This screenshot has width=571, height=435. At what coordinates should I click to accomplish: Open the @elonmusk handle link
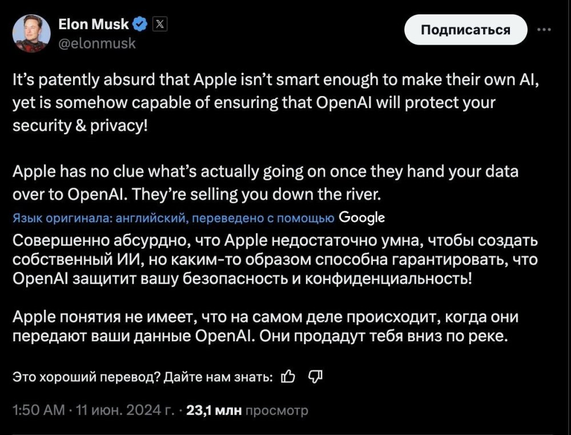coord(97,43)
